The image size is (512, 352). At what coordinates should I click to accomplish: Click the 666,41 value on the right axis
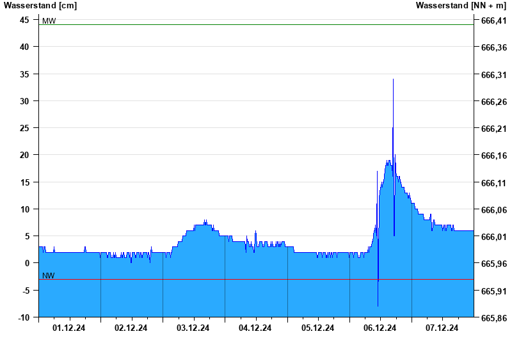click(493, 21)
